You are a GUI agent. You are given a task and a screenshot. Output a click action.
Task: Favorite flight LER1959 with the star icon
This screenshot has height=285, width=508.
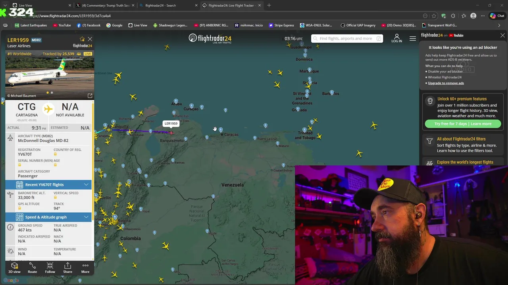tap(82, 39)
